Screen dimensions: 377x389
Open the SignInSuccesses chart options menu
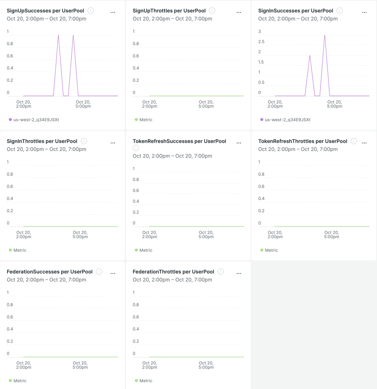364,13
